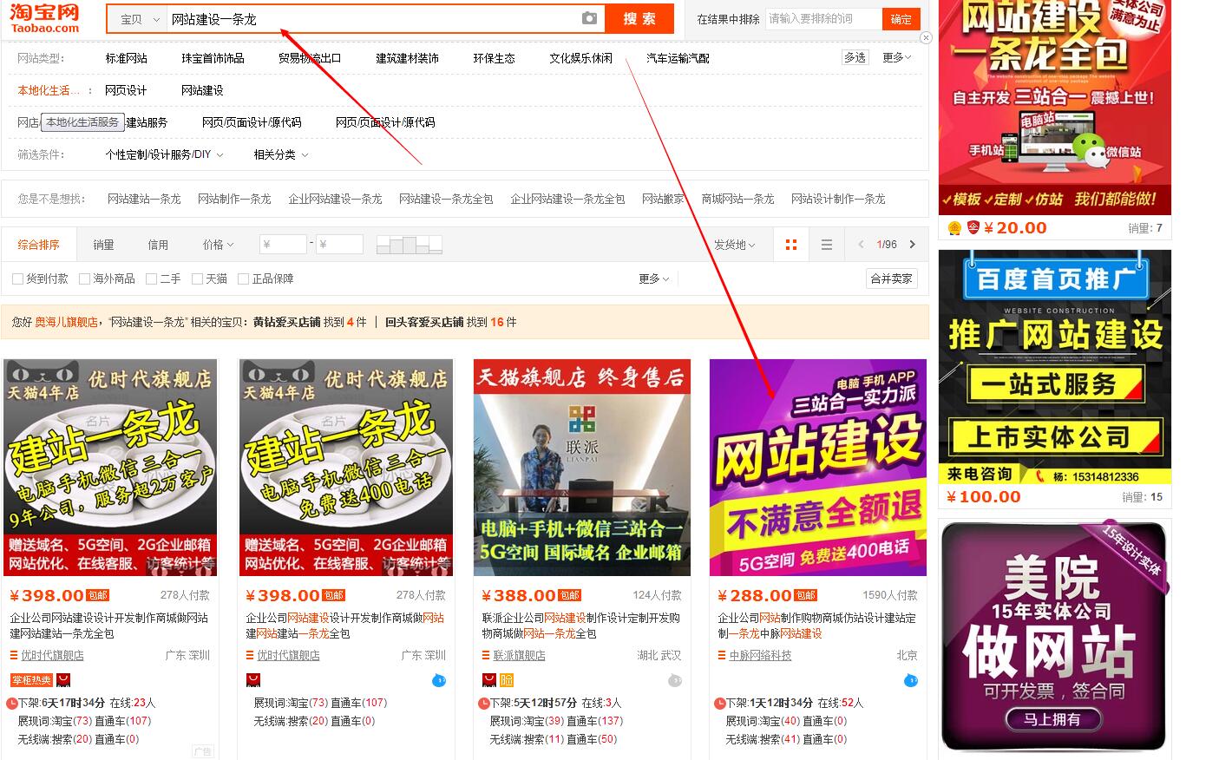Expand 更多 in 网站类型 row
The height and width of the screenshot is (760, 1232).
897,57
